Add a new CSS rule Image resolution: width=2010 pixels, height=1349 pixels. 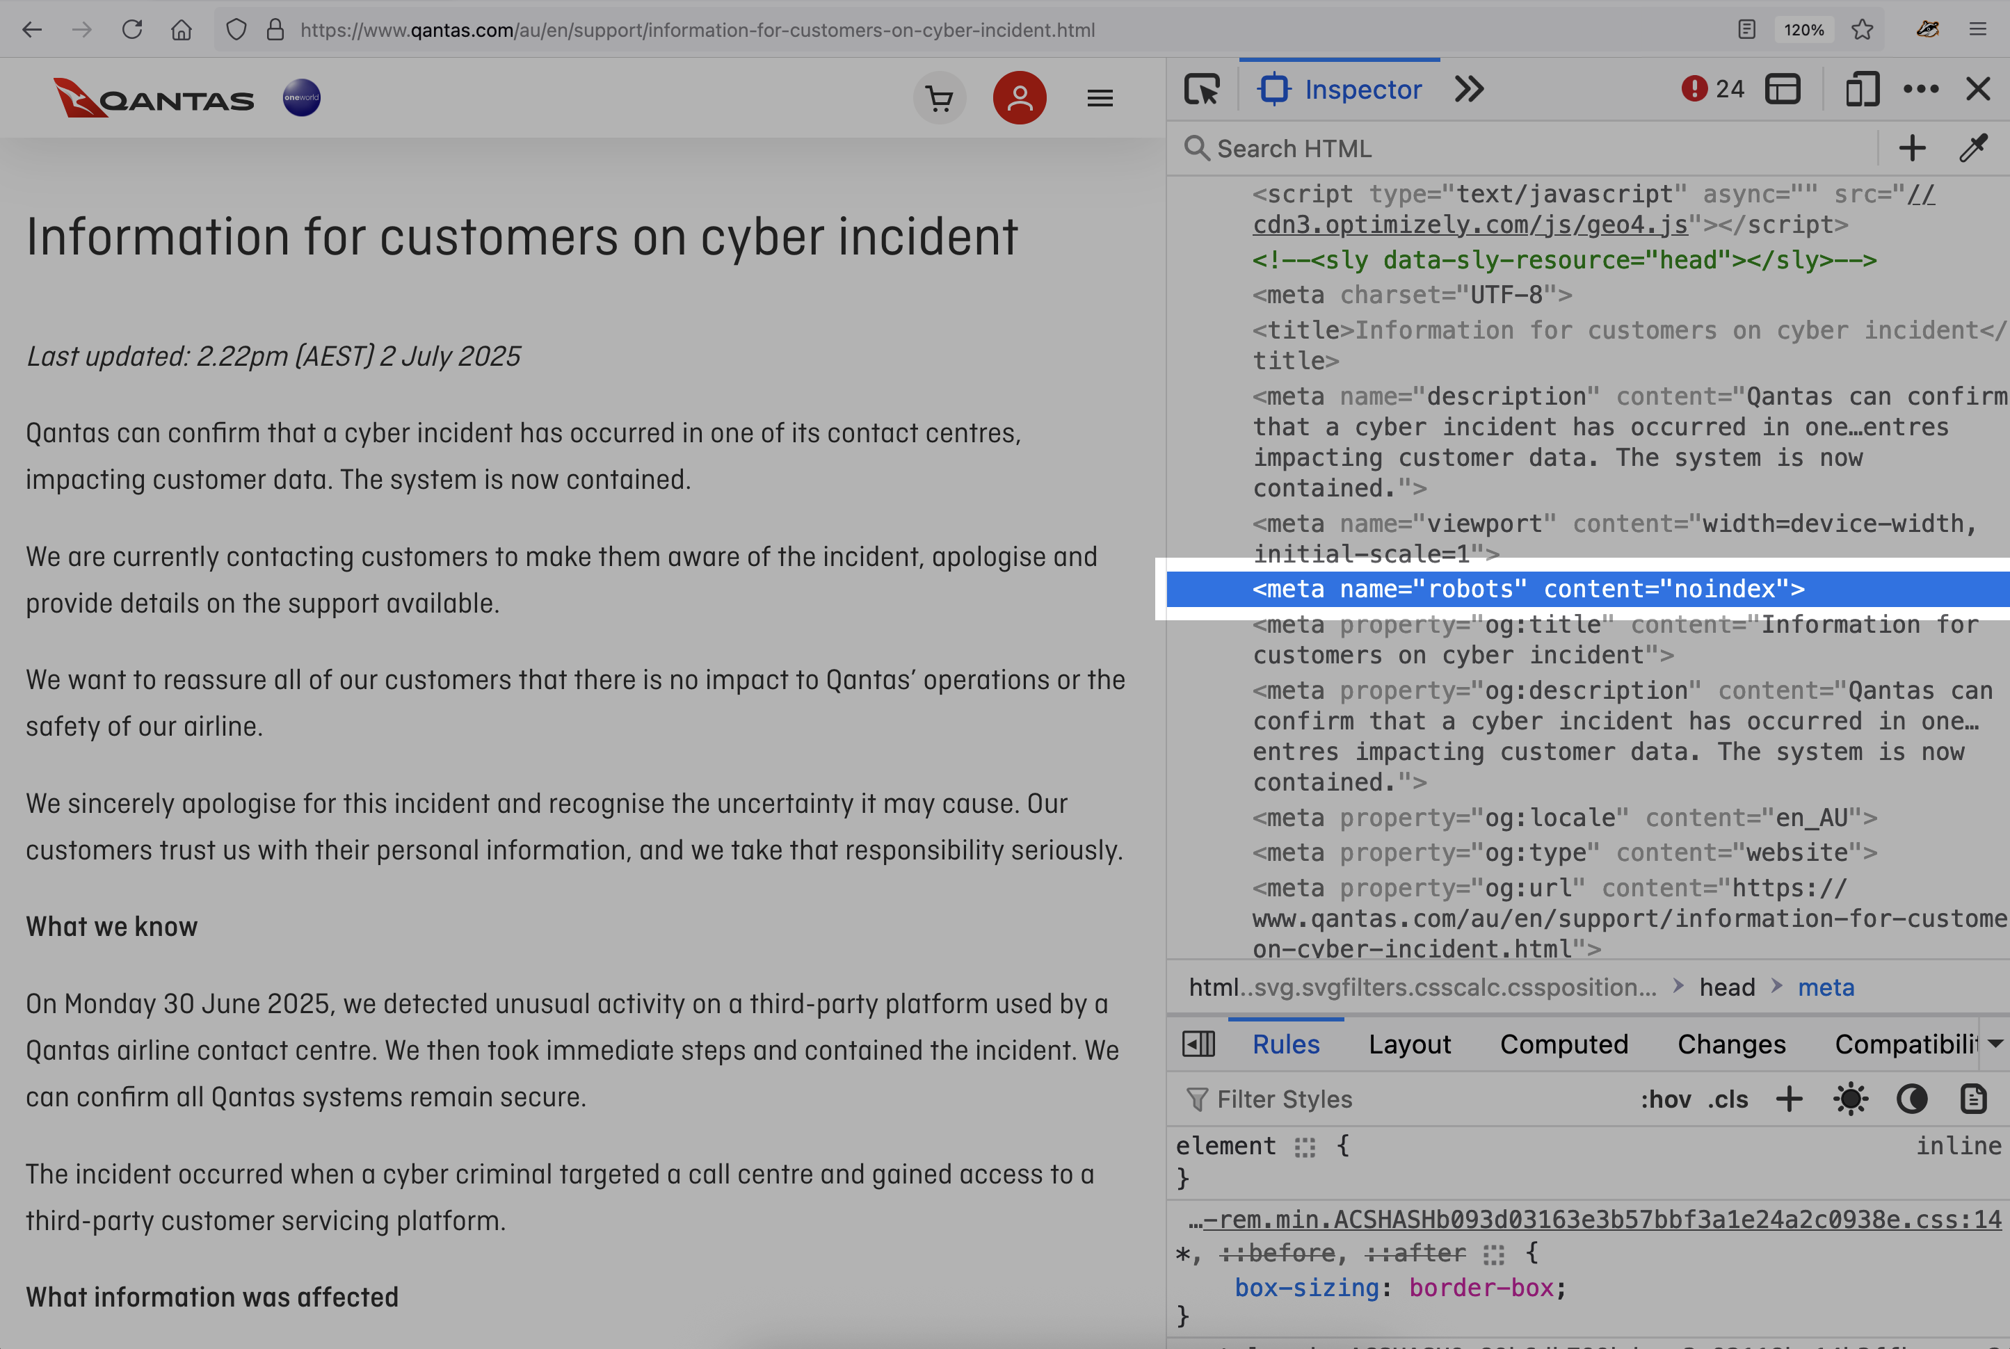tap(1790, 1099)
